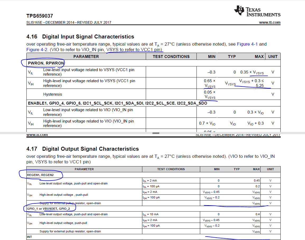The image size is (305, 240).
Task: Click the 'IOL = 2 mA' test condition
Action: pyautogui.click(x=150, y=181)
